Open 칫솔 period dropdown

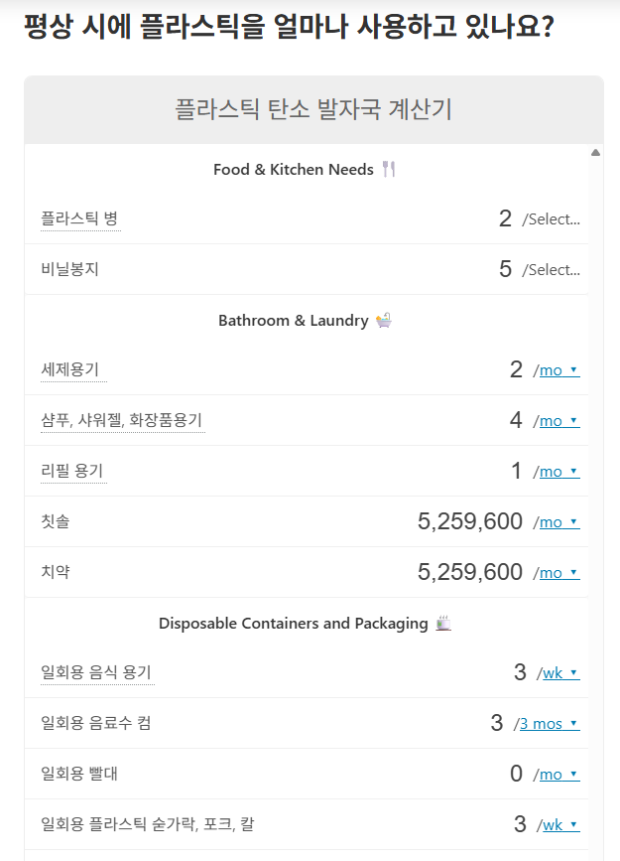(559, 522)
